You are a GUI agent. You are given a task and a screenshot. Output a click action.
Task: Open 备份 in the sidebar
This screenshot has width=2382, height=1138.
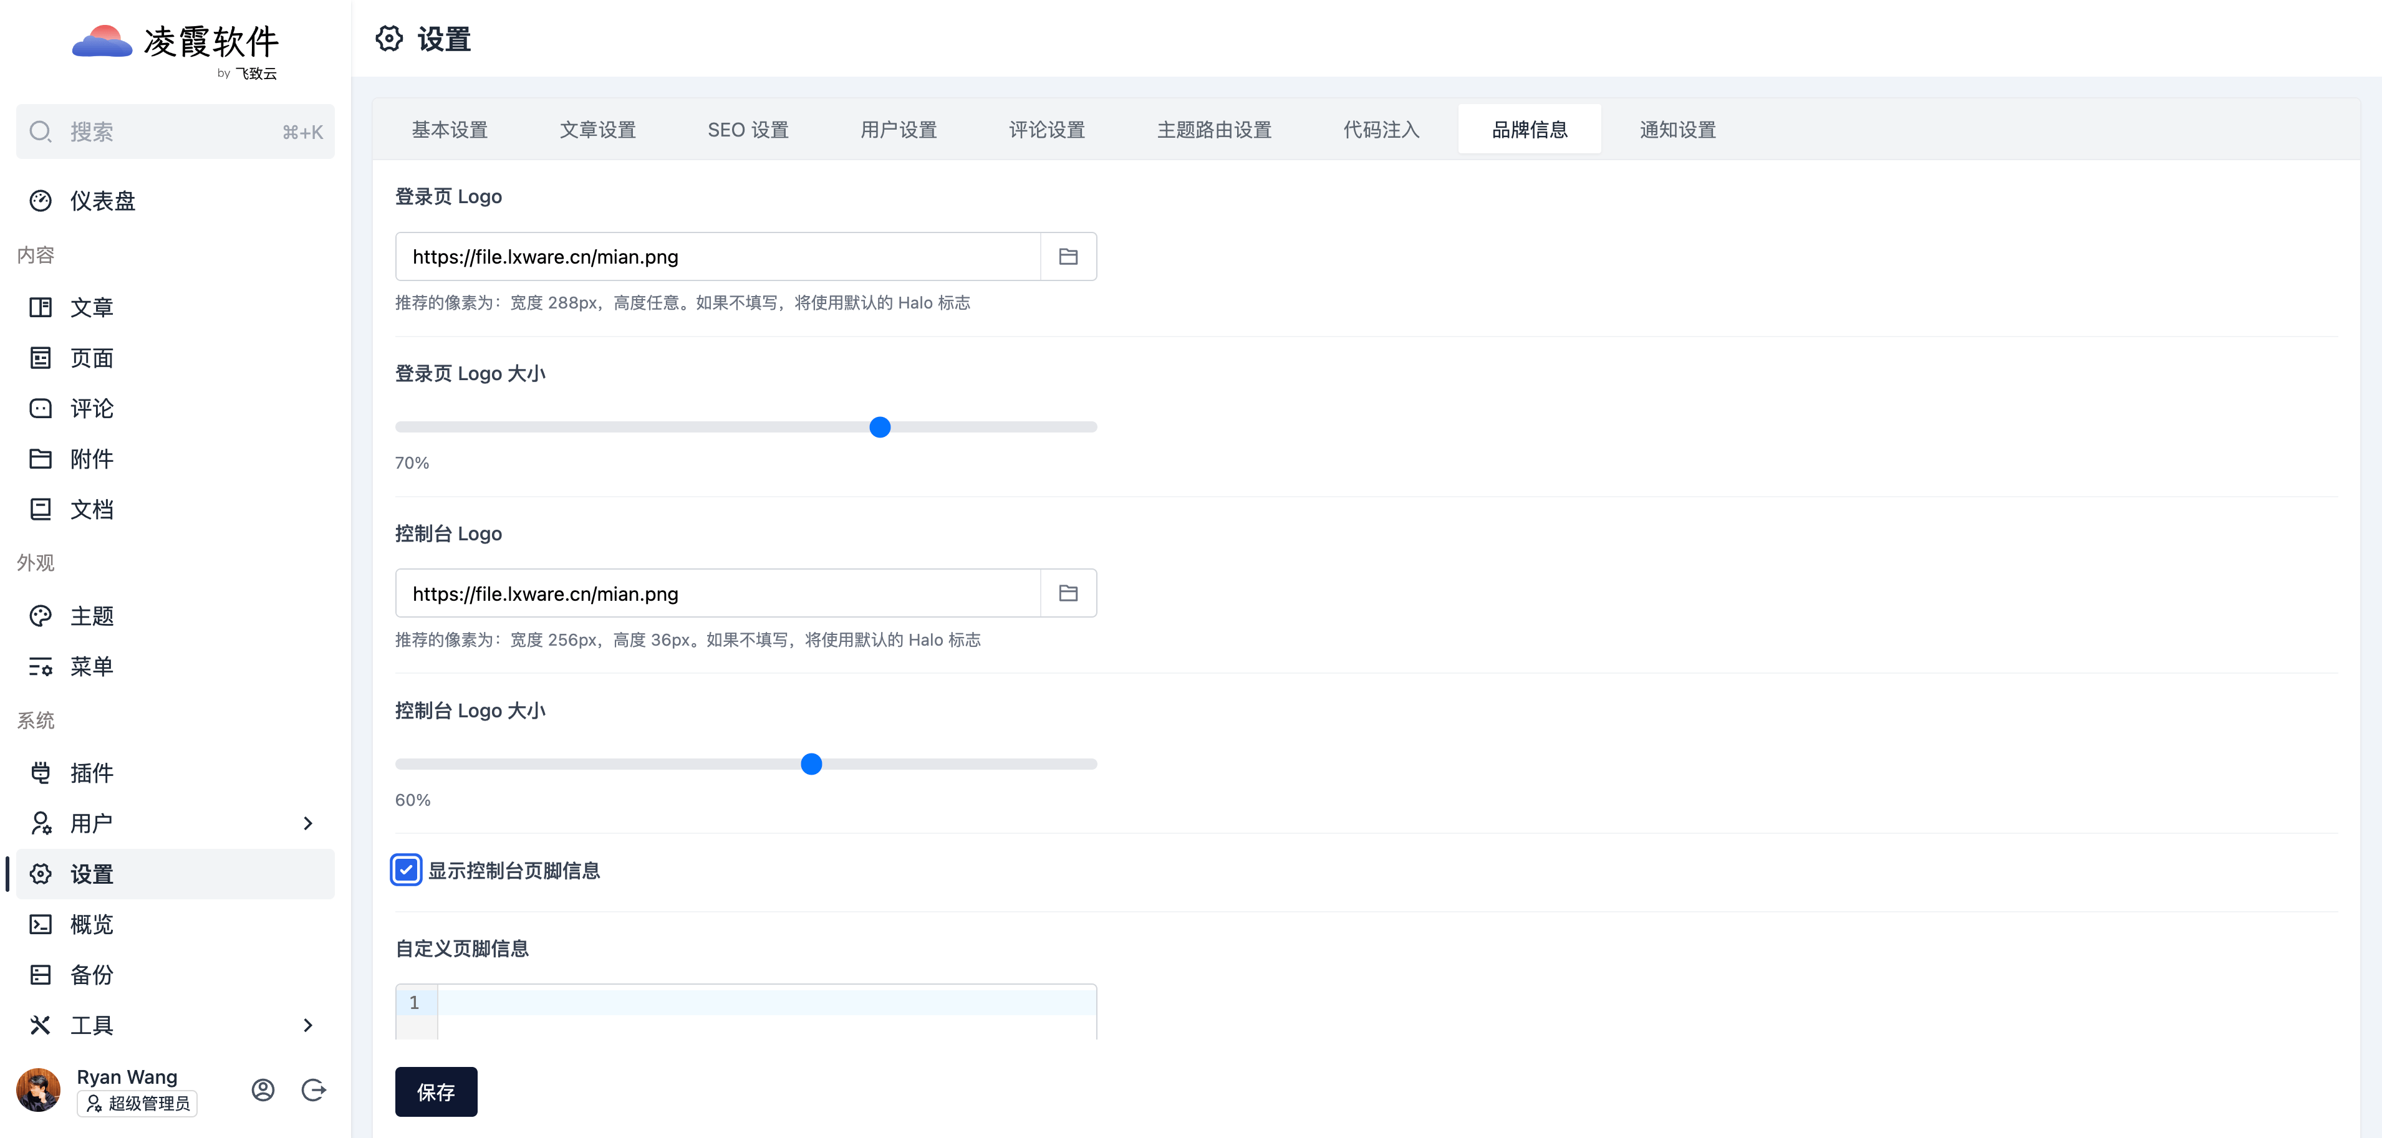coord(175,974)
